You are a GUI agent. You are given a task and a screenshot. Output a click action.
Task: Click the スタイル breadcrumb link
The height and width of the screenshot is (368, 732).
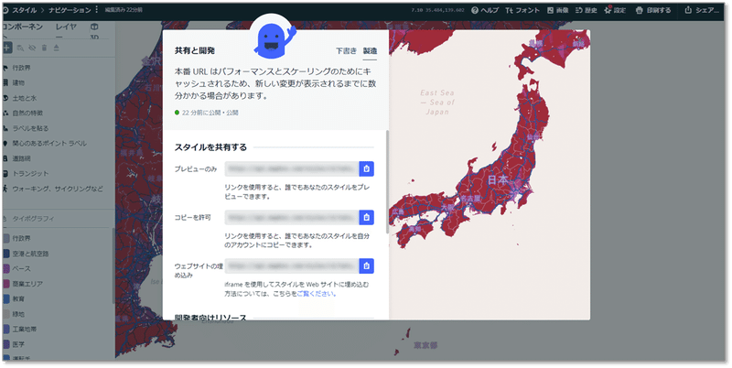(x=25, y=10)
